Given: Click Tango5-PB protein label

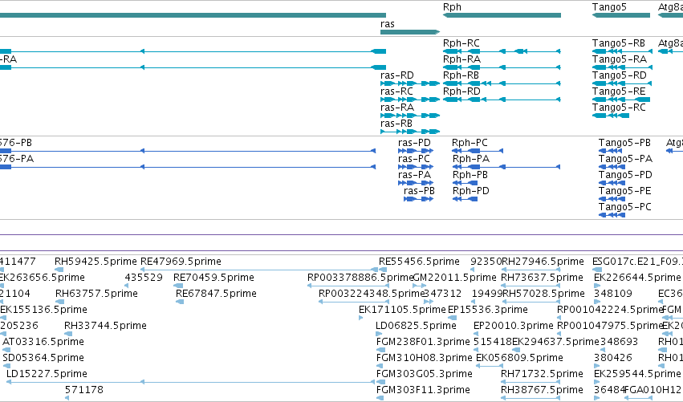Looking at the screenshot, I should 624,143.
